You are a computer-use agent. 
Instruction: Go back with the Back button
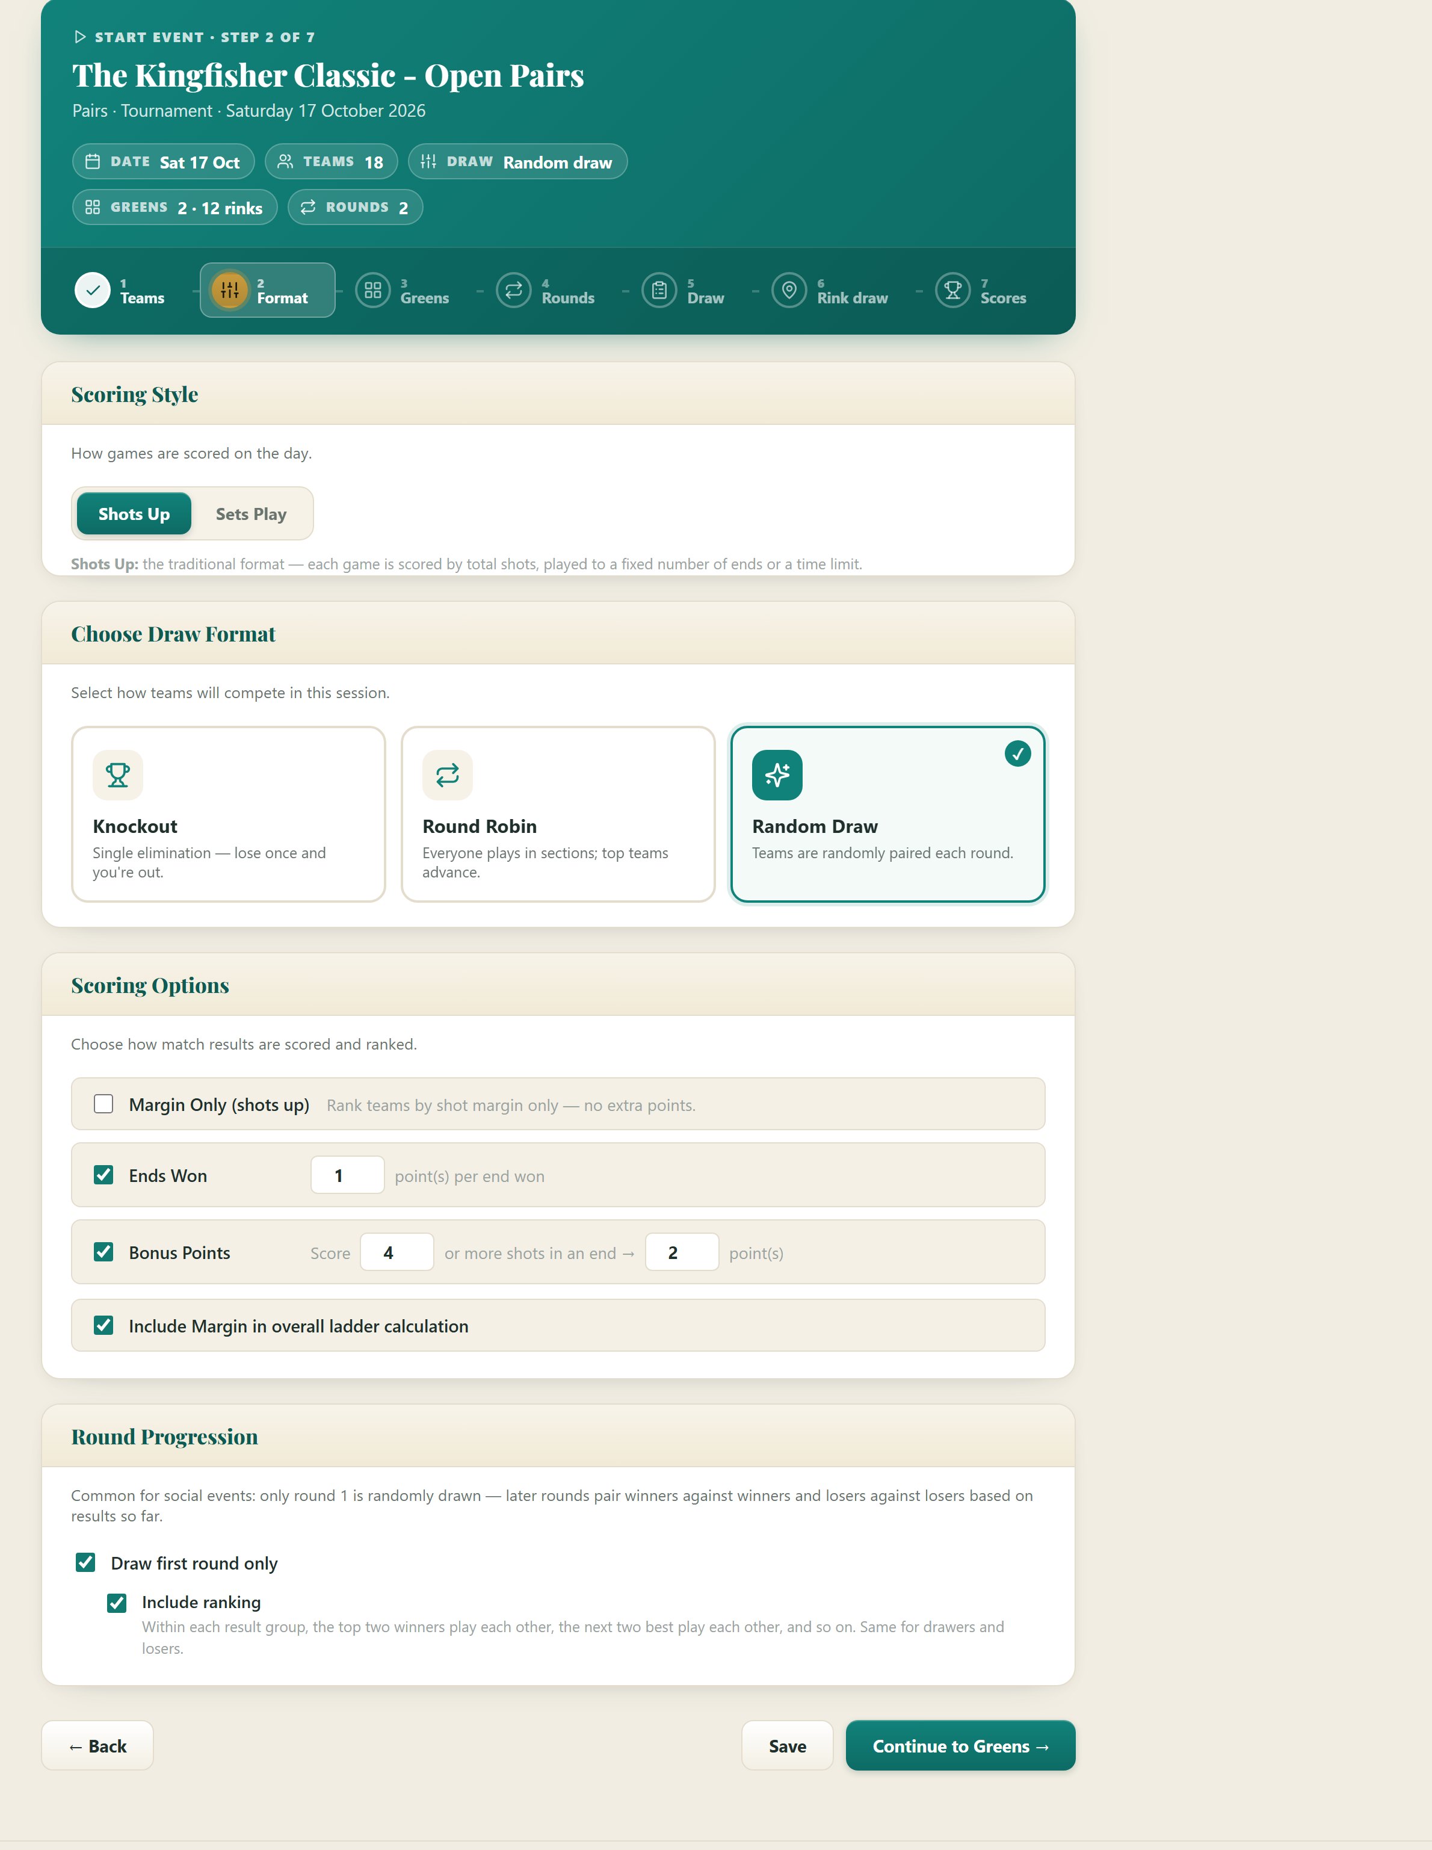point(97,1746)
